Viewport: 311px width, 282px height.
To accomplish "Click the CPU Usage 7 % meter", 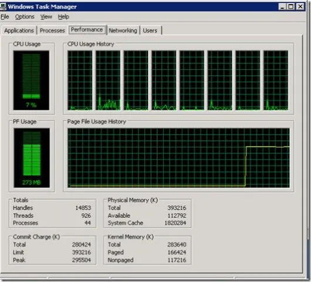I will (x=31, y=80).
